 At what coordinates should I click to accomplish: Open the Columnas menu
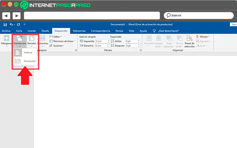pos(43,41)
